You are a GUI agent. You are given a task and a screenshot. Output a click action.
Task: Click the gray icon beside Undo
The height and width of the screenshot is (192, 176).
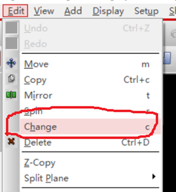click(x=11, y=28)
